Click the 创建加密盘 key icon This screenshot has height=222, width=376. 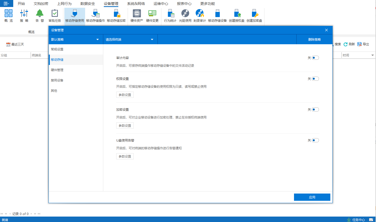254,13
